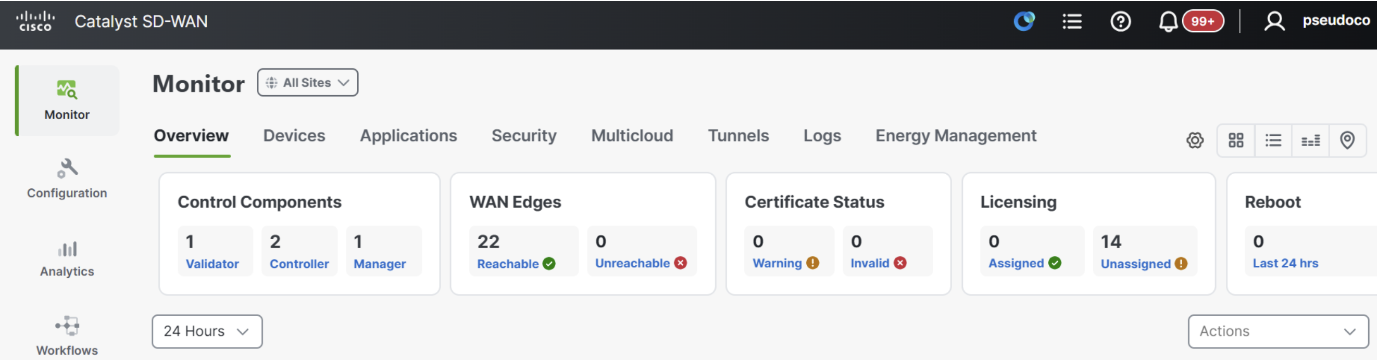Click the 22 WAN Edges count

coord(488,242)
